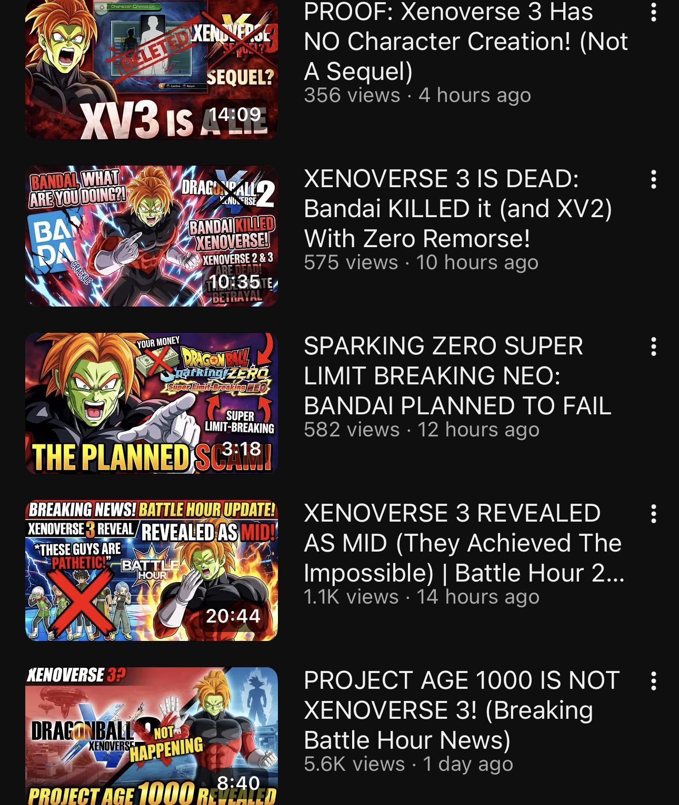Screen dimensions: 679x805
Task: Open the 'XV3 IS A LIE' thumbnail
Action: pos(151,69)
